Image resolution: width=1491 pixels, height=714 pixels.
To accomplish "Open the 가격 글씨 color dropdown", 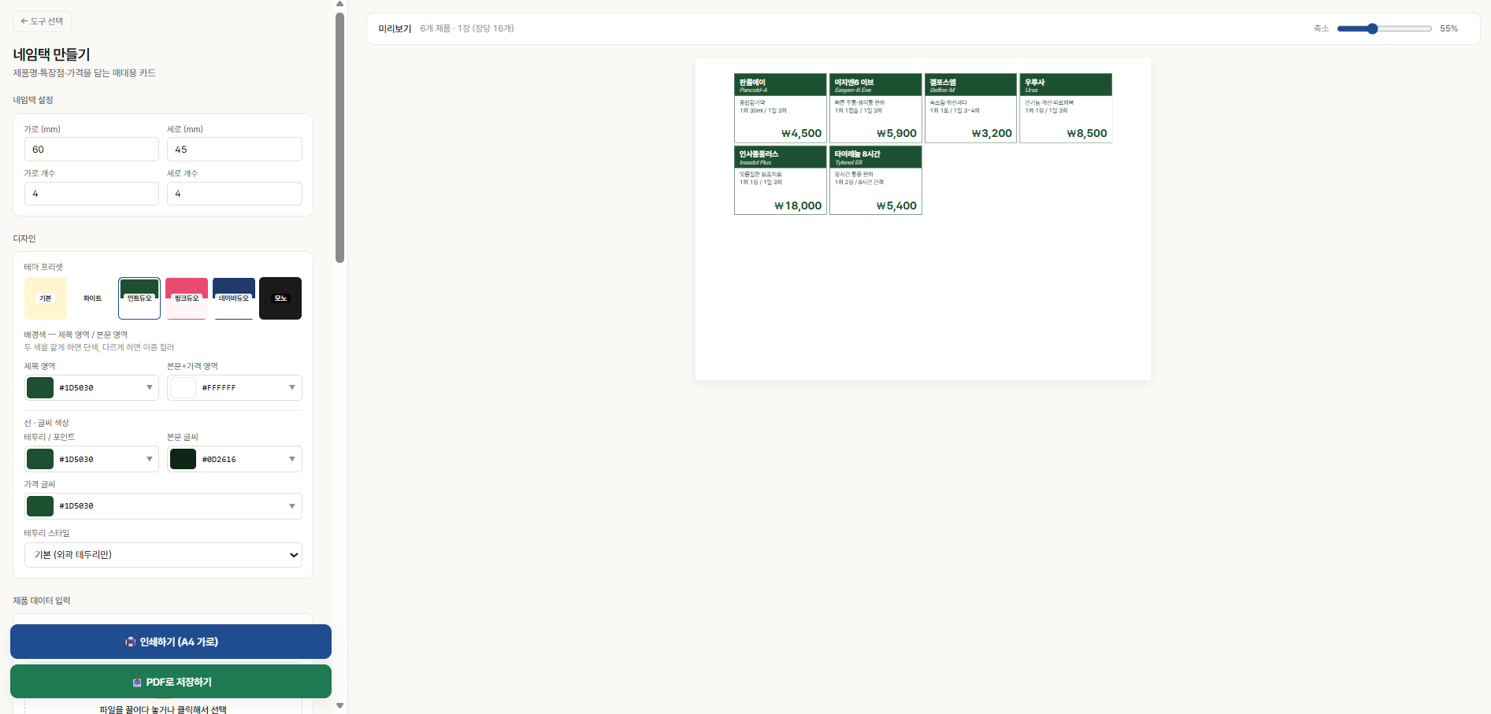I will point(163,506).
